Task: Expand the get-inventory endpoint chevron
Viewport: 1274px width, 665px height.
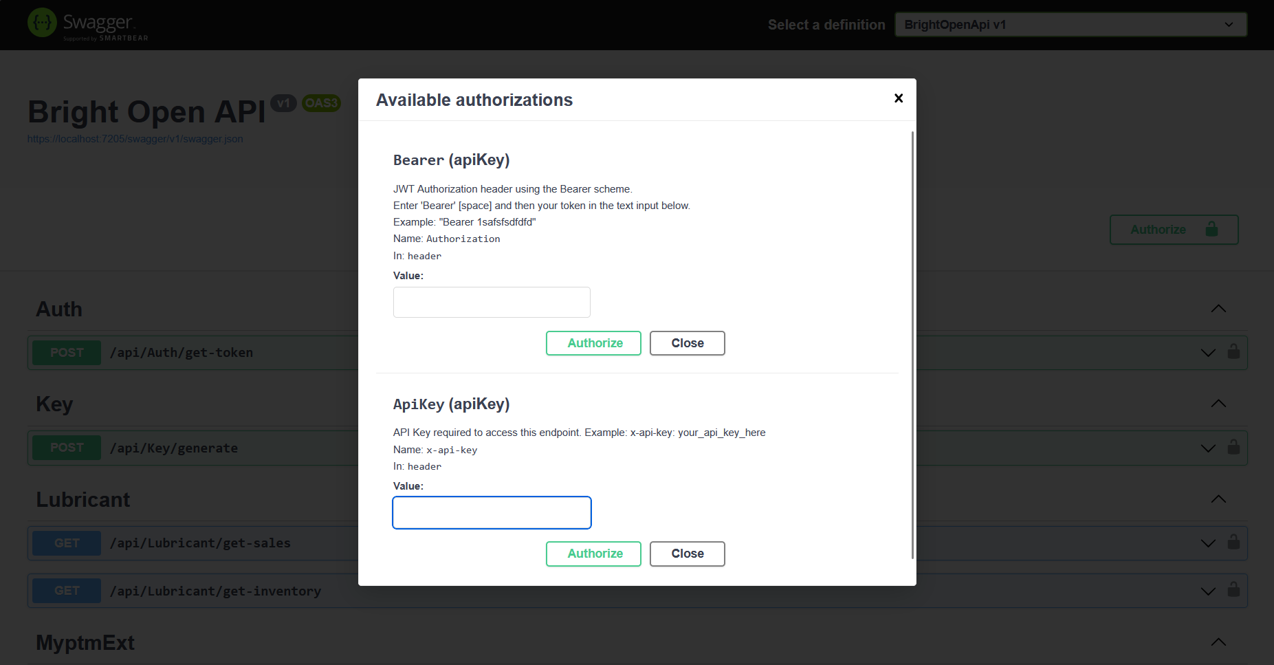Action: click(x=1208, y=591)
